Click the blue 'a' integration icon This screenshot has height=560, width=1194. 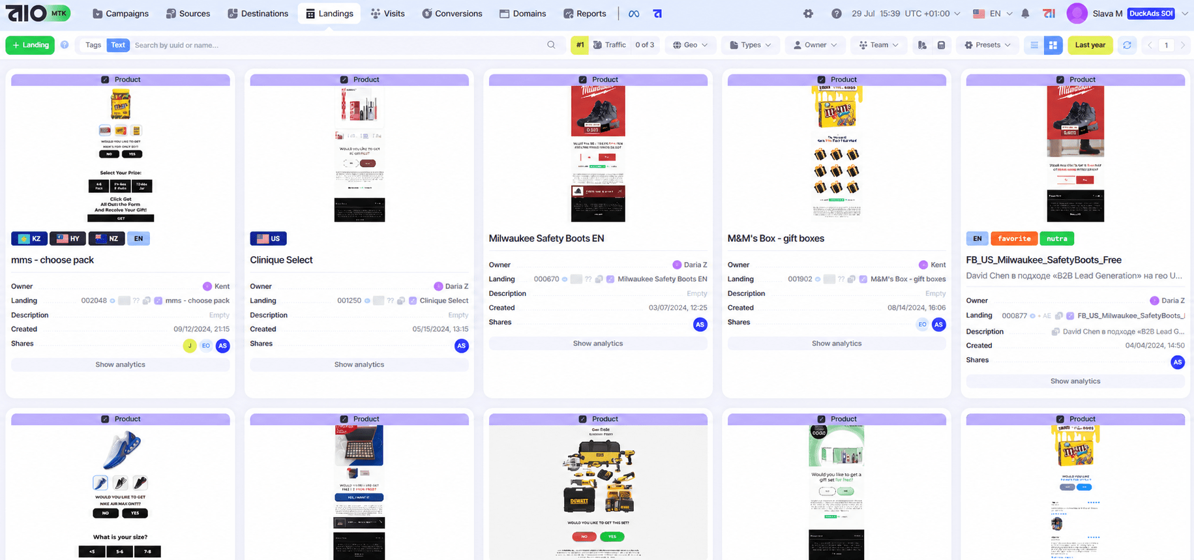[657, 14]
